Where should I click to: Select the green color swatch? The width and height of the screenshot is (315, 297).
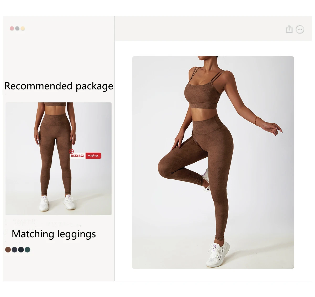tap(27, 250)
